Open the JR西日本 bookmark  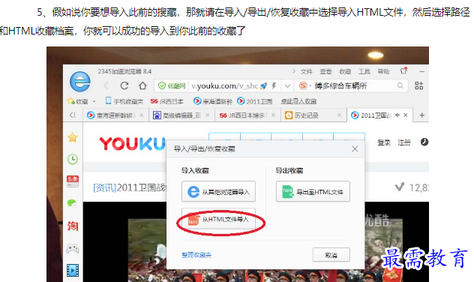pos(166,101)
